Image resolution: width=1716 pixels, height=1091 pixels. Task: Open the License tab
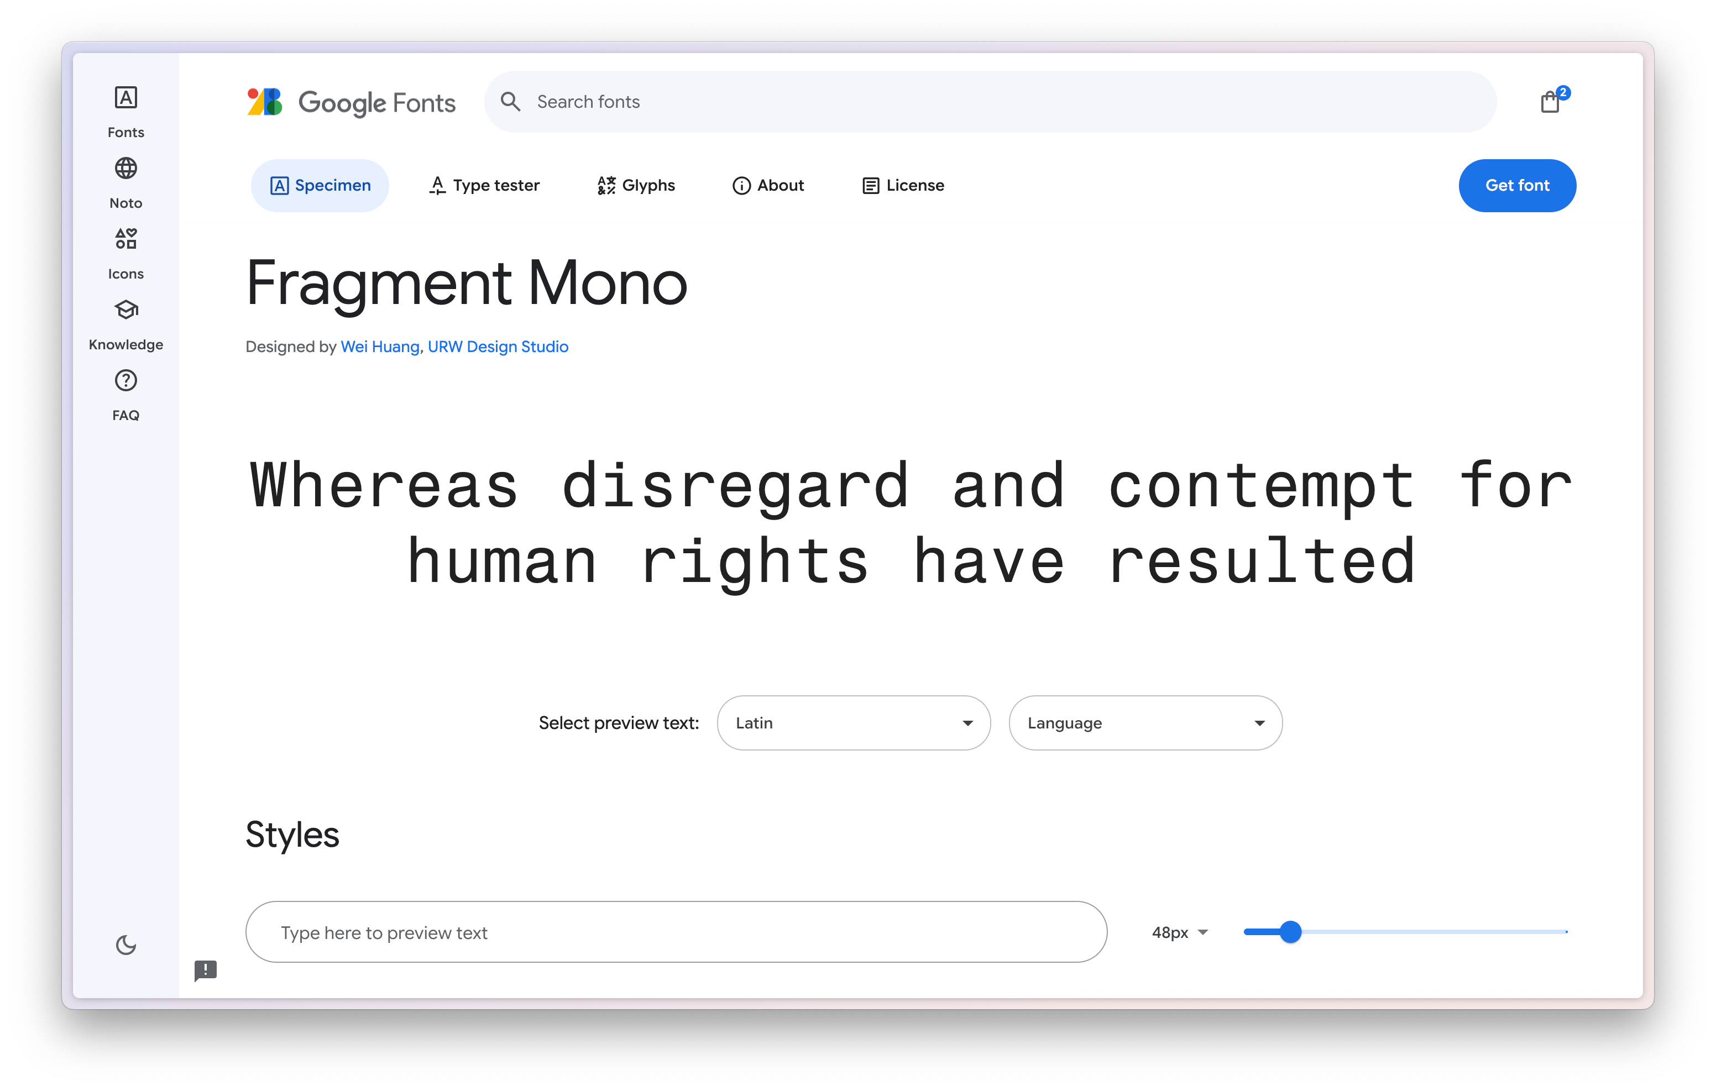903,185
